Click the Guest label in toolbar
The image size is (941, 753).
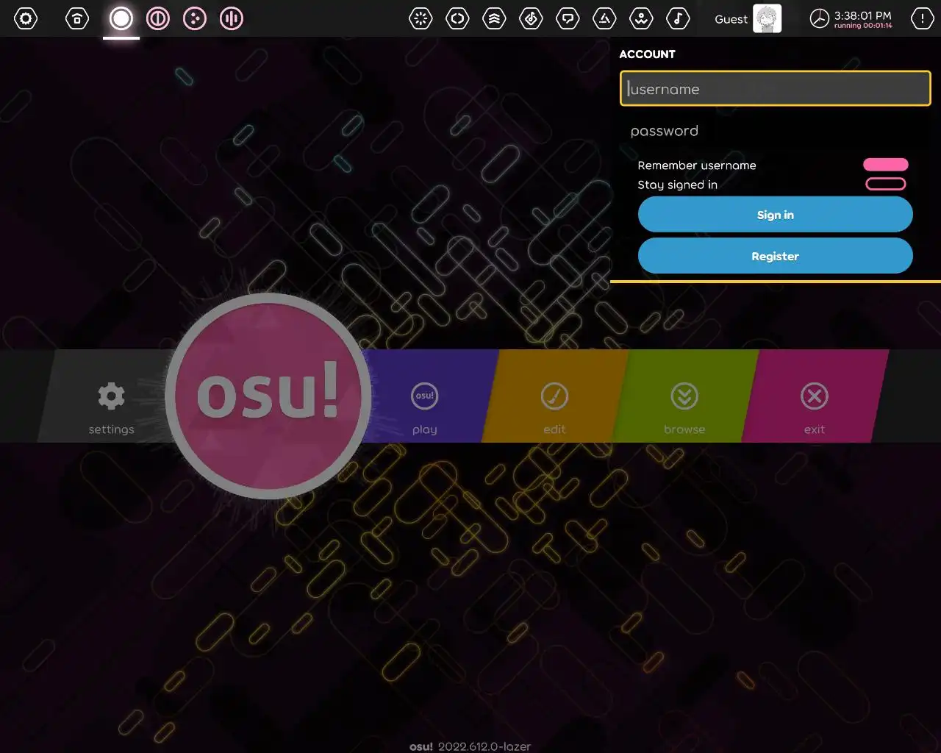(x=731, y=20)
